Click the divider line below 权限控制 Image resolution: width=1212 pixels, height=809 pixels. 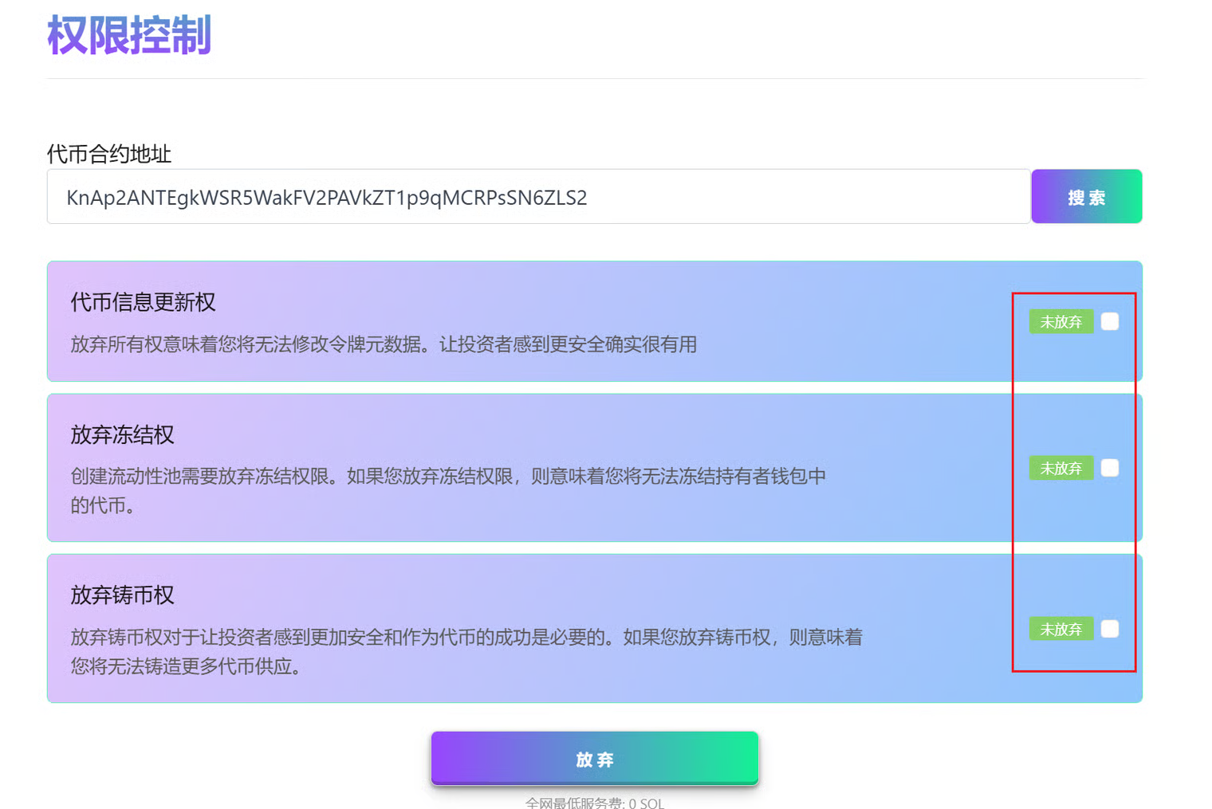[x=594, y=78]
